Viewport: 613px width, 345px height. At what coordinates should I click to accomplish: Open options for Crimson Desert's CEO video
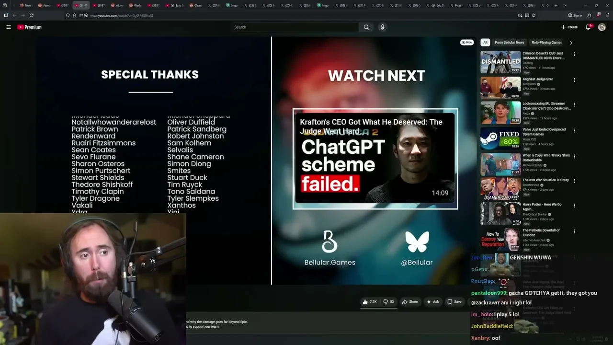(574, 54)
